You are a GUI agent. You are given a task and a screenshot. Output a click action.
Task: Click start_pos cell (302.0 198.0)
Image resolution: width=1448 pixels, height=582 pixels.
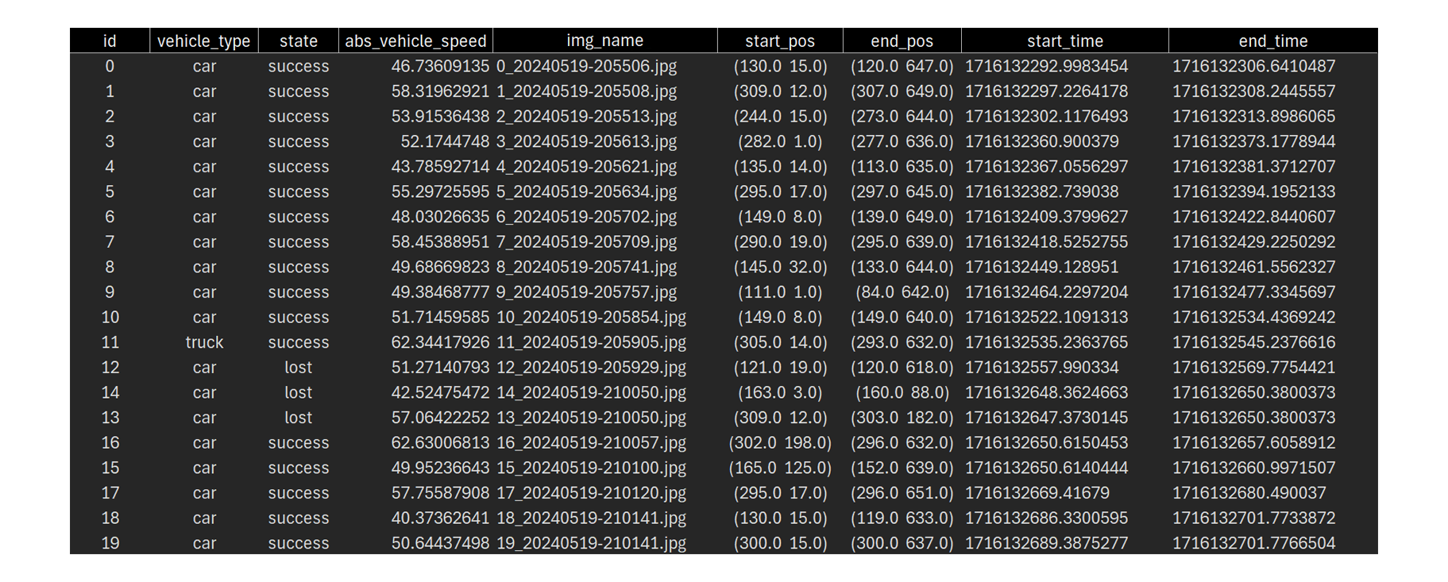pos(780,442)
